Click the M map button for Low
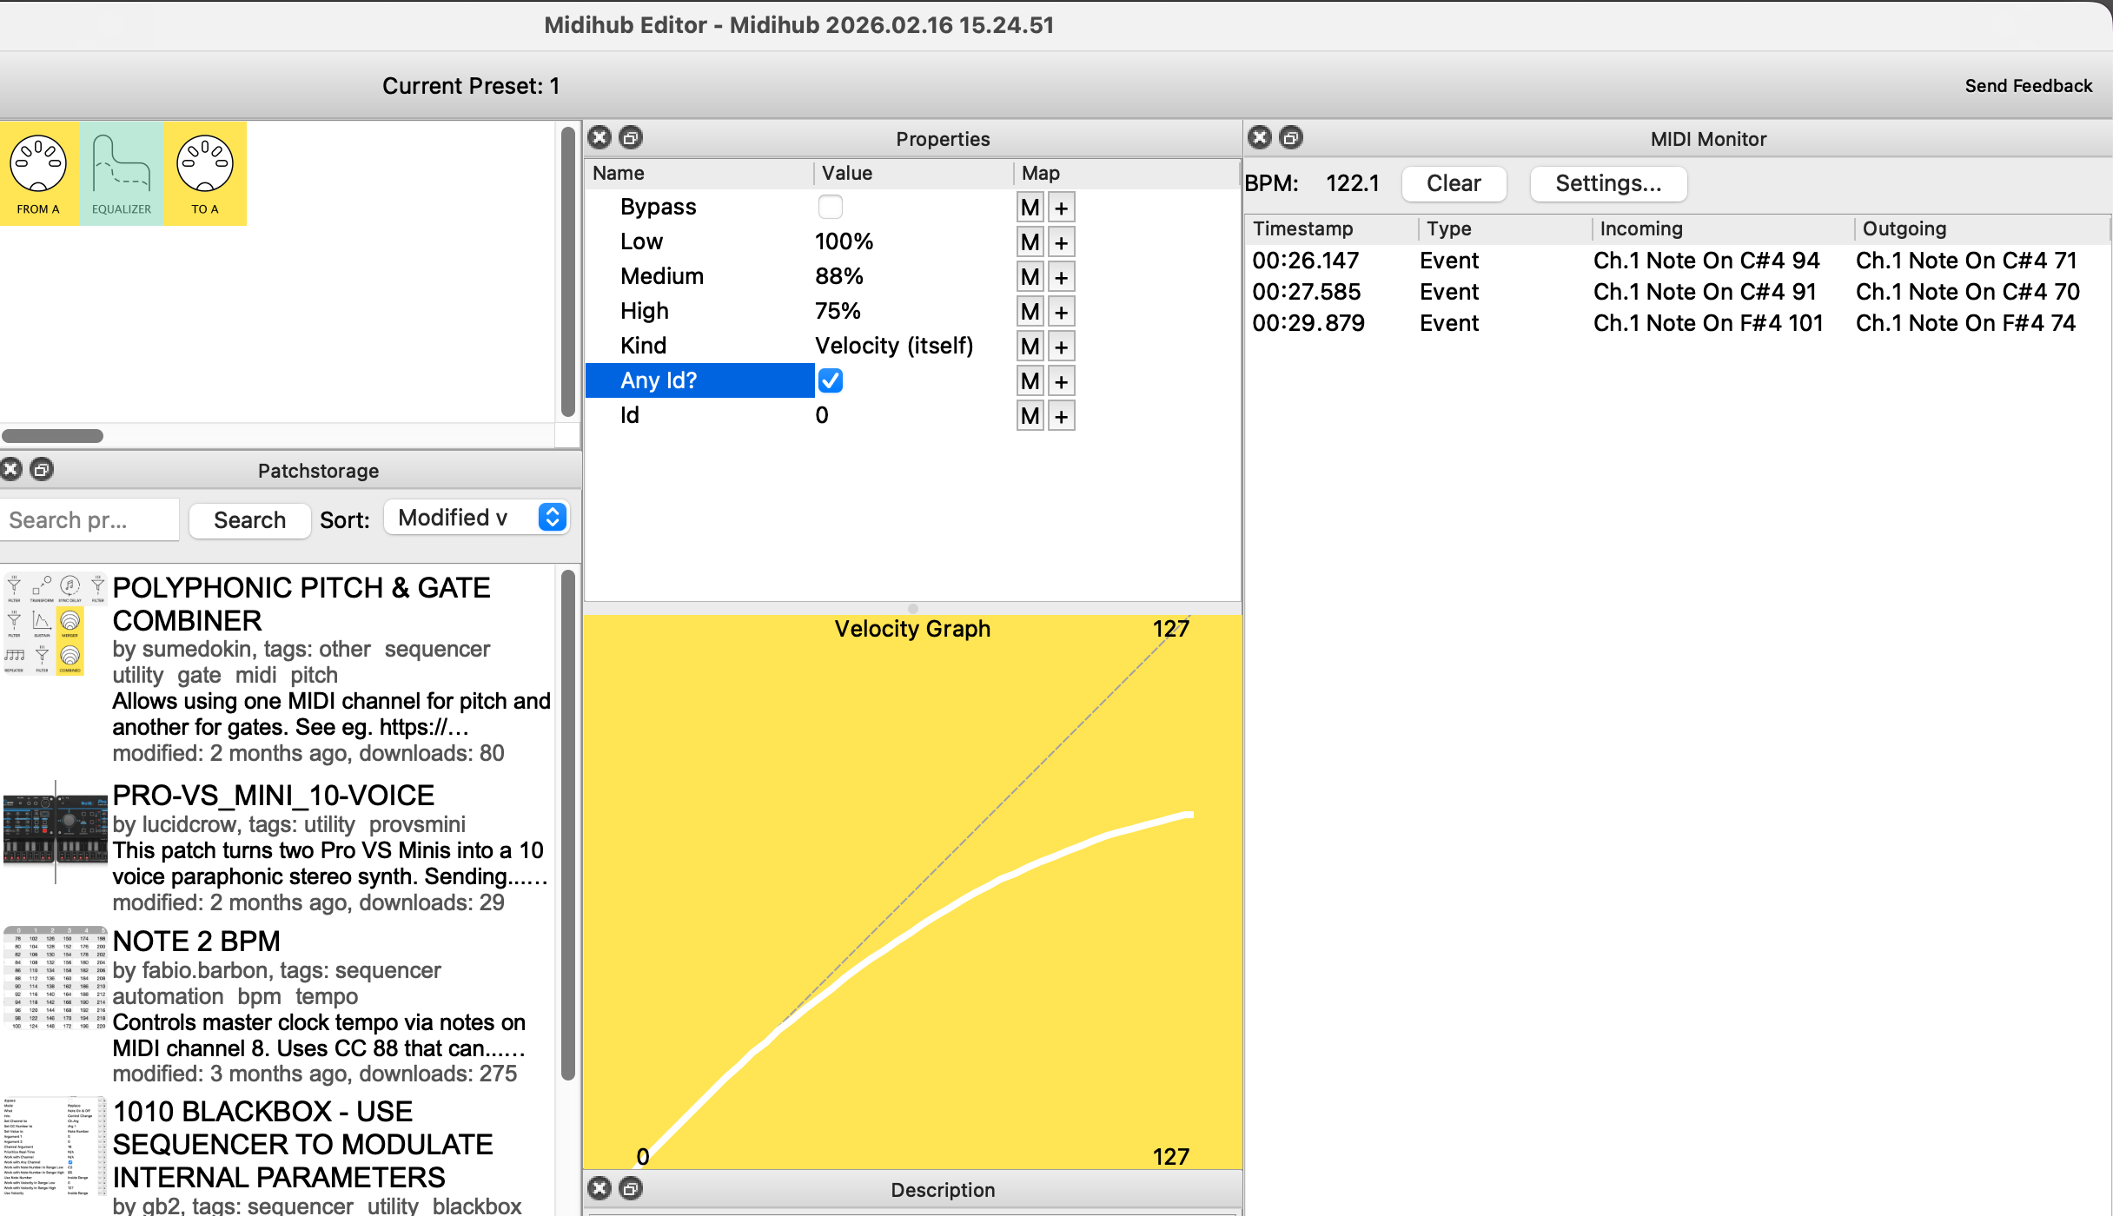The width and height of the screenshot is (2113, 1216). click(1030, 242)
